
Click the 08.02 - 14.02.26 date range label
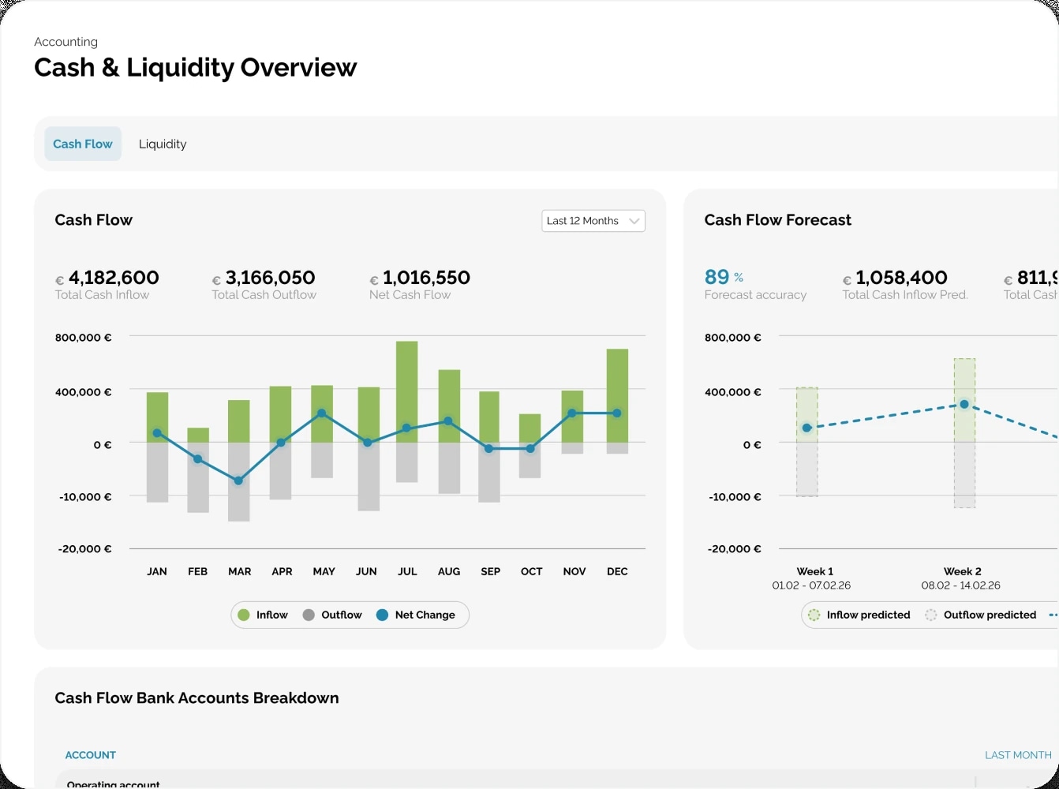click(961, 585)
